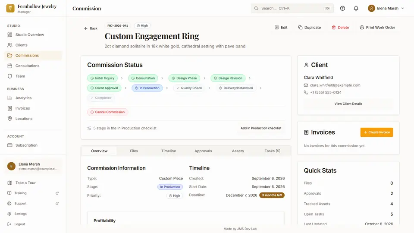Click the checklist steps list icon
This screenshot has height=233, width=414.
89,128
